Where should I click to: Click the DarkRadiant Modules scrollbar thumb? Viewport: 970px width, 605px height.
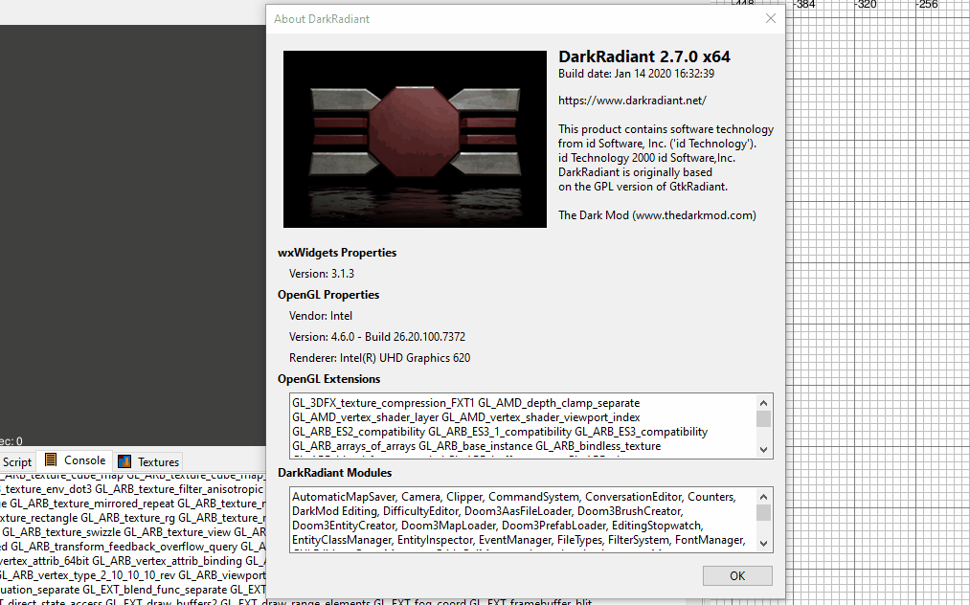(763, 512)
